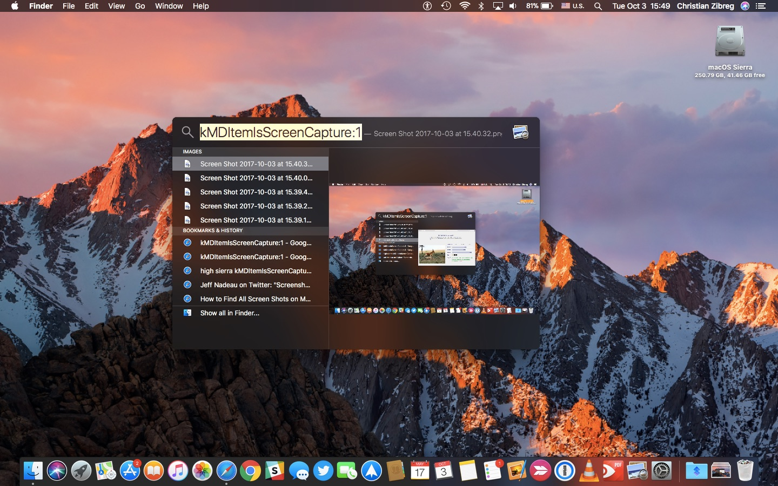
Task: Open 1Password from the Dock
Action: point(564,471)
